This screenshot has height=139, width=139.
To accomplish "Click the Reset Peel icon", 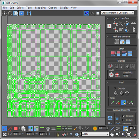I will pos(127,93).
